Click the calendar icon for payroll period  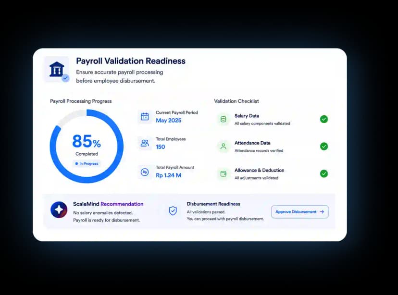coord(145,116)
